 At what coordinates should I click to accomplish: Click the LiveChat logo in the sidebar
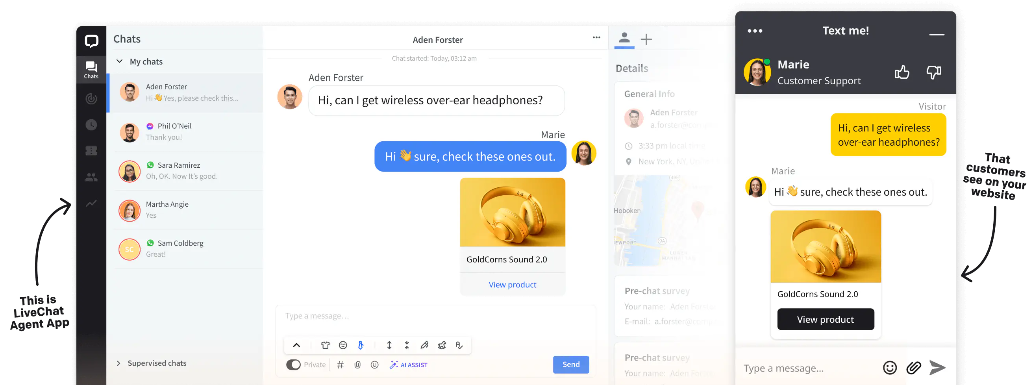coord(91,41)
